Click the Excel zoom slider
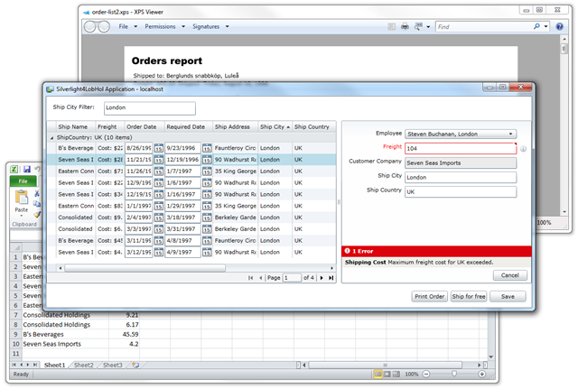Screen dimensions: 578x389 pyautogui.click(x=453, y=374)
